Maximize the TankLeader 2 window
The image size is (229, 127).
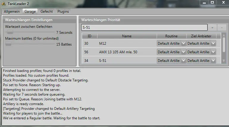[212, 3]
